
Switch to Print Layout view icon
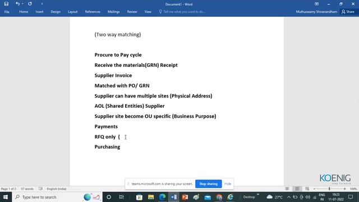point(297,189)
